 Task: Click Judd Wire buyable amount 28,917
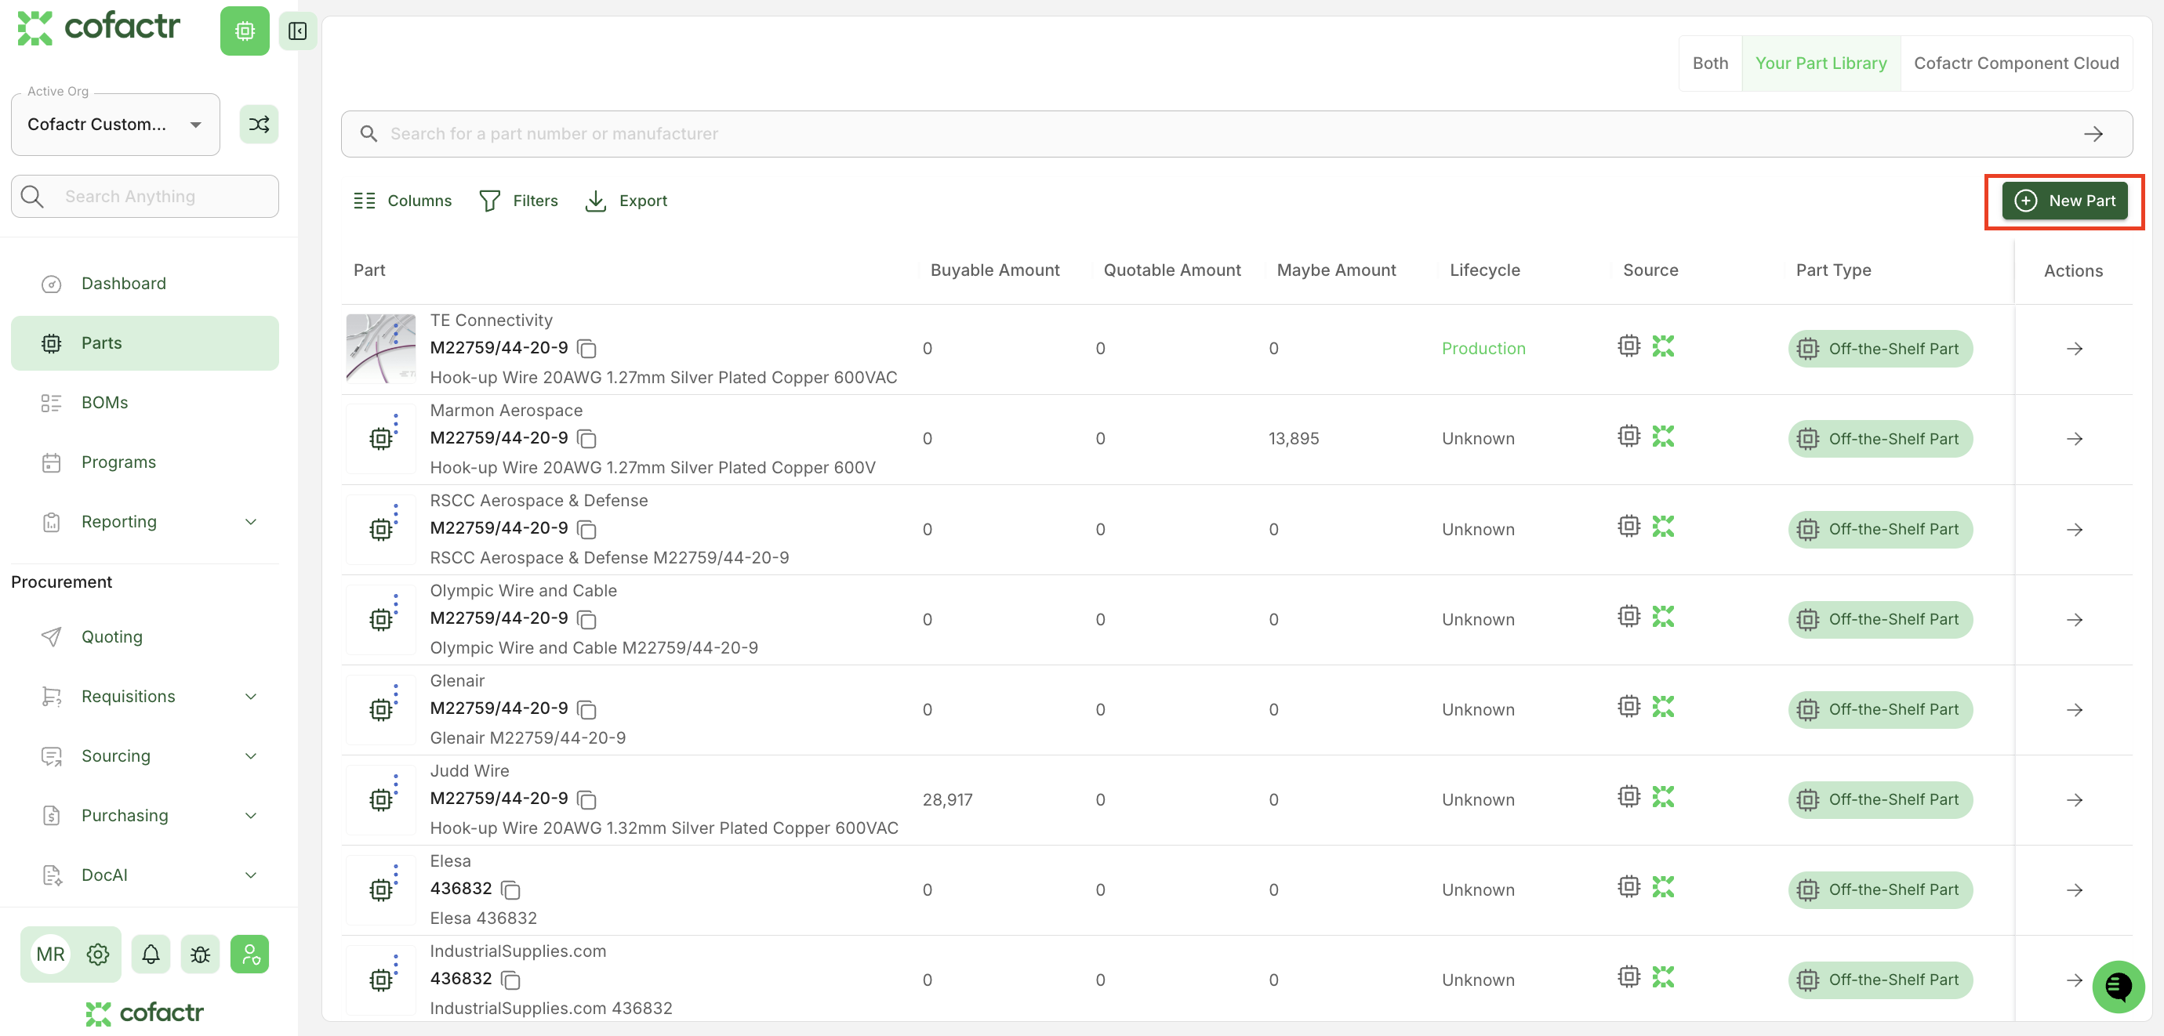947,799
